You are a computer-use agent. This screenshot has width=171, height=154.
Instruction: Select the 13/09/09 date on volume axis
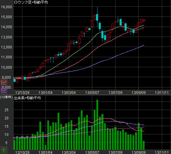tap(138, 152)
